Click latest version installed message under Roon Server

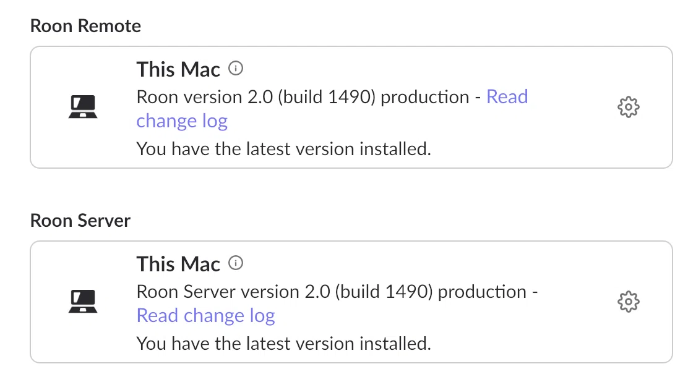tap(284, 344)
